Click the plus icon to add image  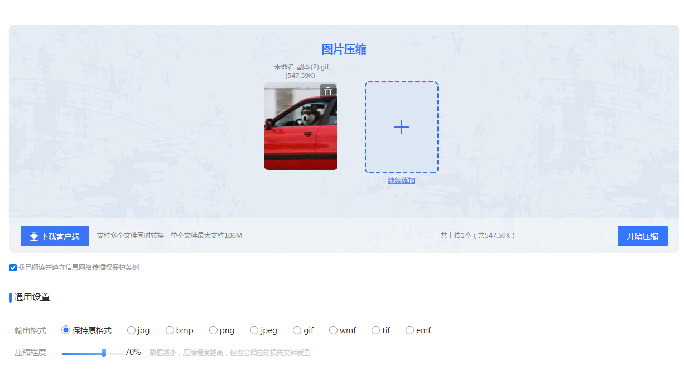tap(402, 128)
